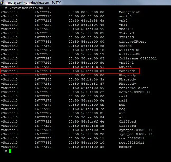The height and width of the screenshot is (162, 171).
Task: Click MAC address 00:30:48:d9:58:6a
Action: click(86, 21)
